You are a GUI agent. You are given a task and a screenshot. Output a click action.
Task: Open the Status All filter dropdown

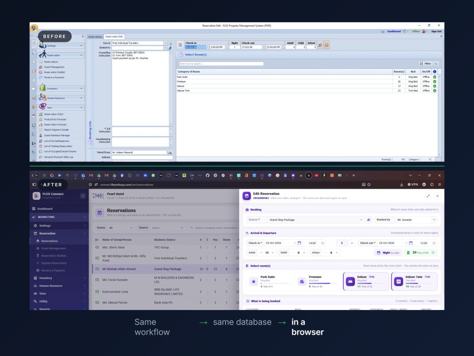(x=120, y=228)
